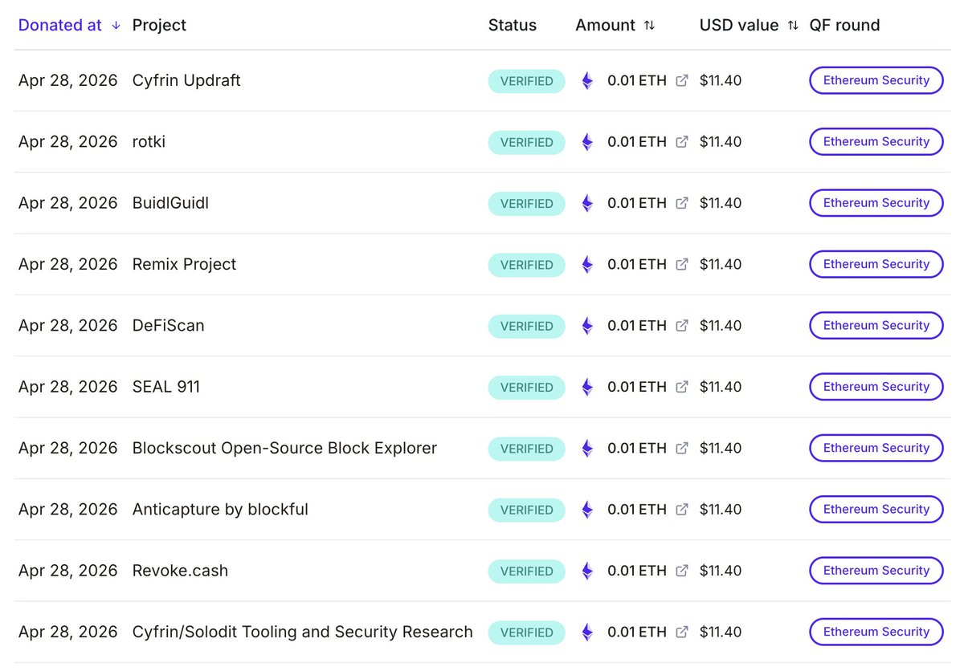
Task: Open Blockscout Open-Source Block Explorer project
Action: point(284,448)
